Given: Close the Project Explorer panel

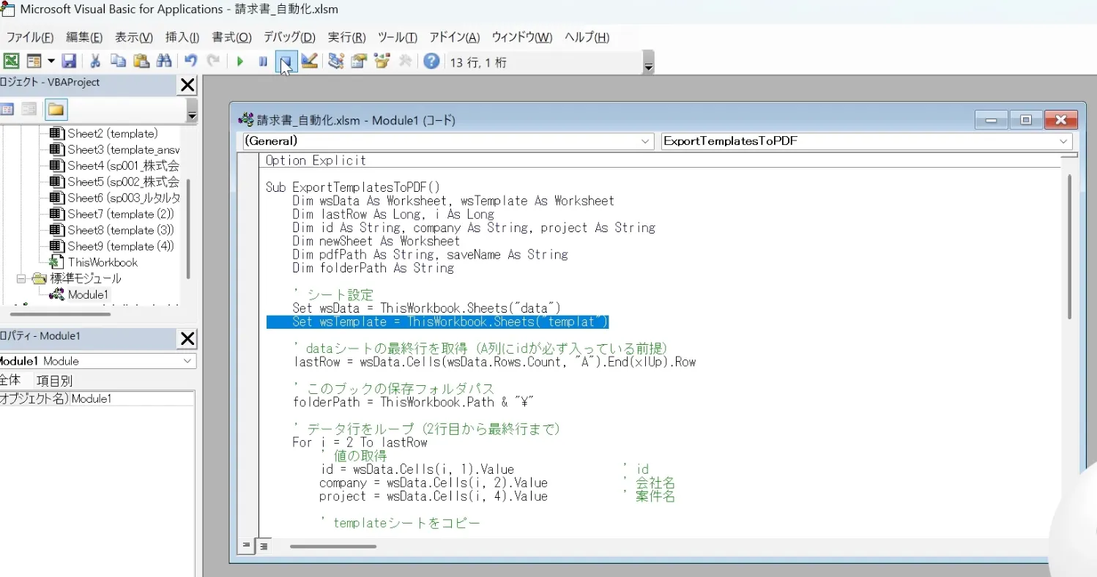Looking at the screenshot, I should point(187,86).
